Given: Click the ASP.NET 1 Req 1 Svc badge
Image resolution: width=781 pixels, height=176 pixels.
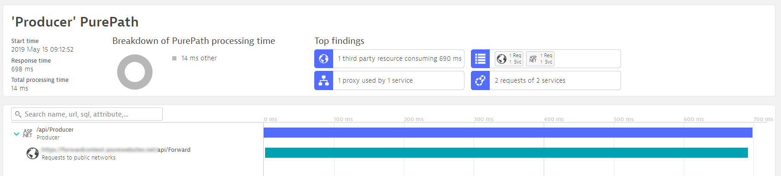Looking at the screenshot, I should coord(540,59).
